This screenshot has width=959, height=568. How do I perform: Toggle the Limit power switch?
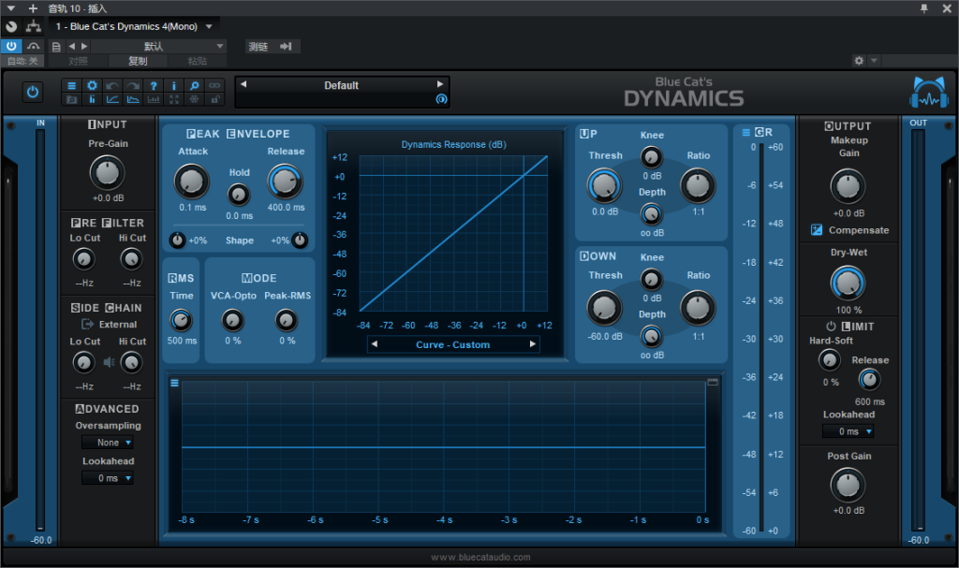coord(831,327)
